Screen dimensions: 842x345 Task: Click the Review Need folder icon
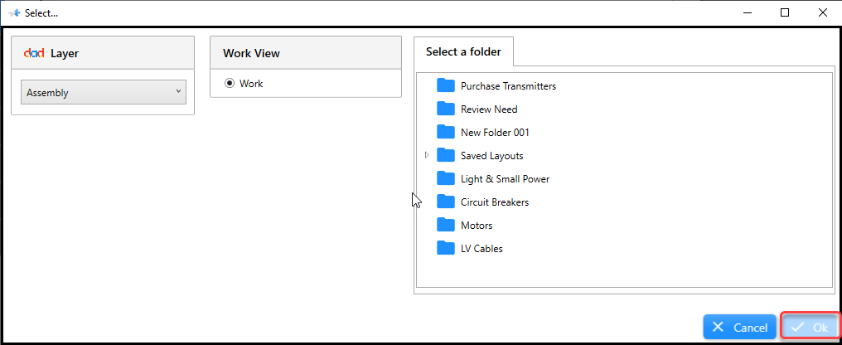pos(446,109)
